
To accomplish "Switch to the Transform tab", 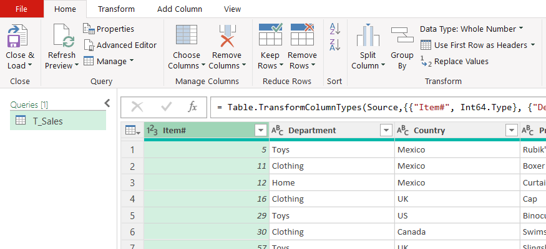I will (x=116, y=9).
